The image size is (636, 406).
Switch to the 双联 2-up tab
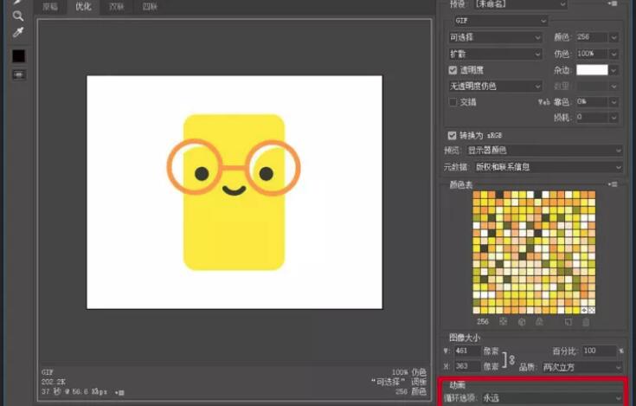point(116,6)
